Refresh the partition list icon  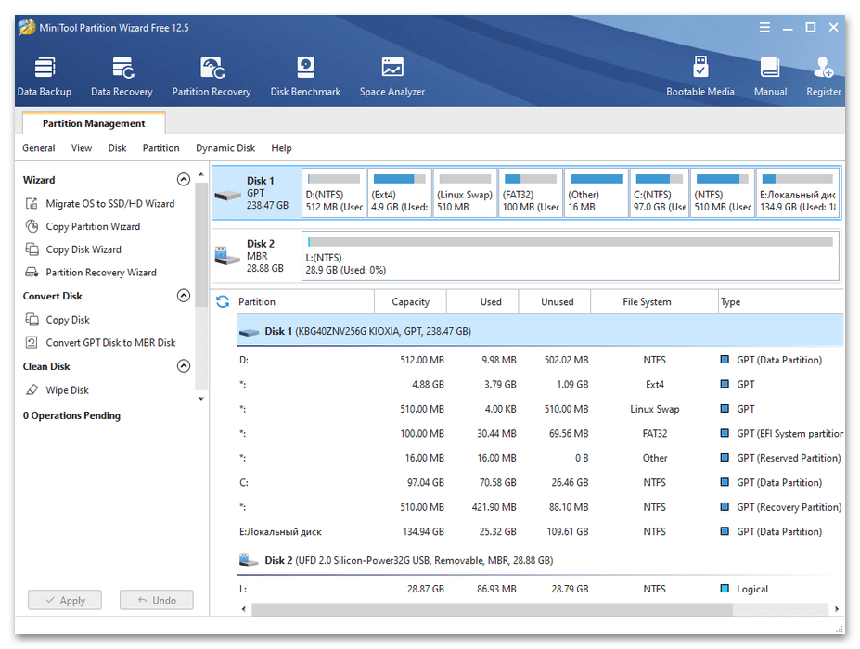click(223, 302)
